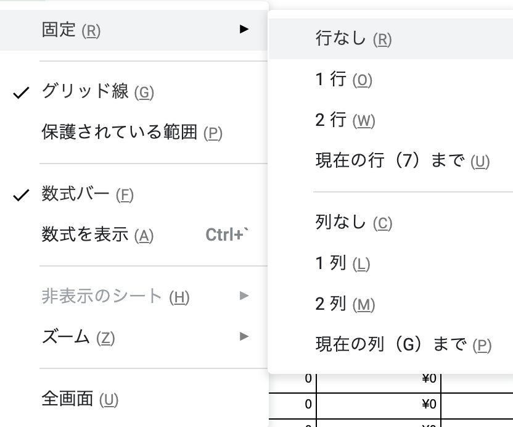Freeze 1 行
Screen dimensions: 513x427
343,80
